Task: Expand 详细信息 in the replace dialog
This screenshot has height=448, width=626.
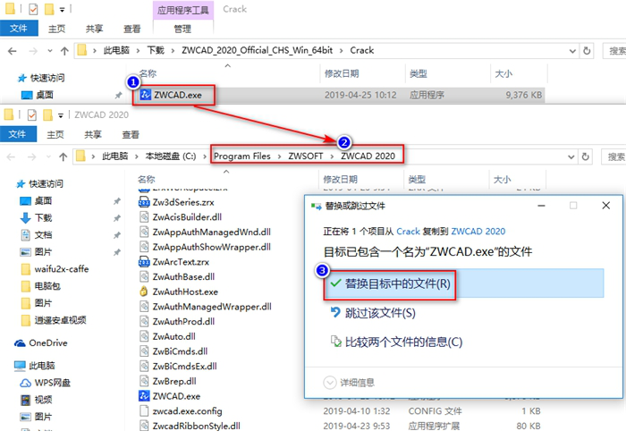Action: 349,383
